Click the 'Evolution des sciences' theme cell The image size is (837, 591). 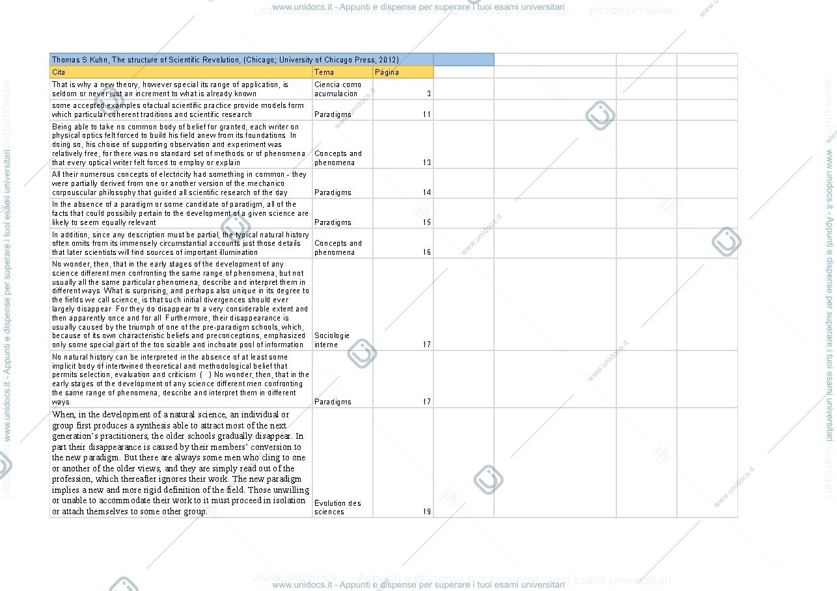pyautogui.click(x=342, y=462)
